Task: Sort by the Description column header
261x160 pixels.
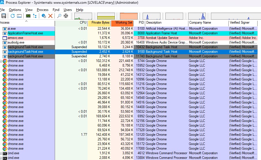Action: (167, 23)
